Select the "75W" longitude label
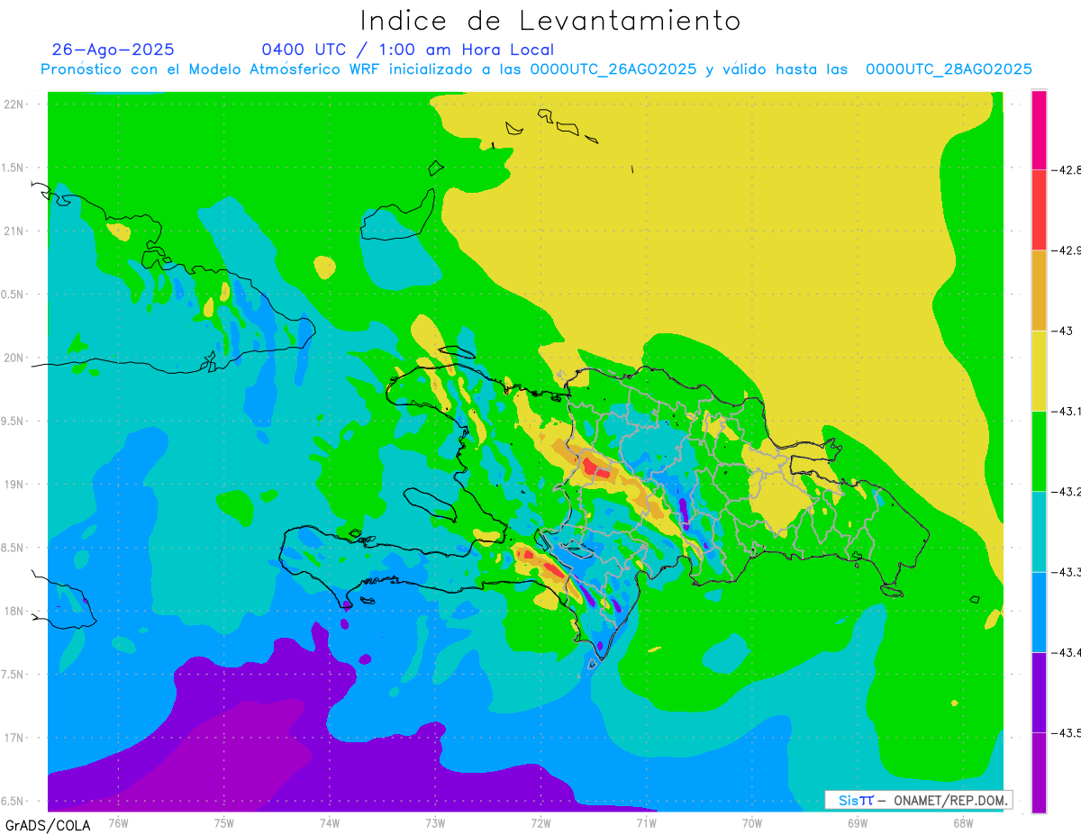Screen dimensions: 1081x835 [224, 822]
